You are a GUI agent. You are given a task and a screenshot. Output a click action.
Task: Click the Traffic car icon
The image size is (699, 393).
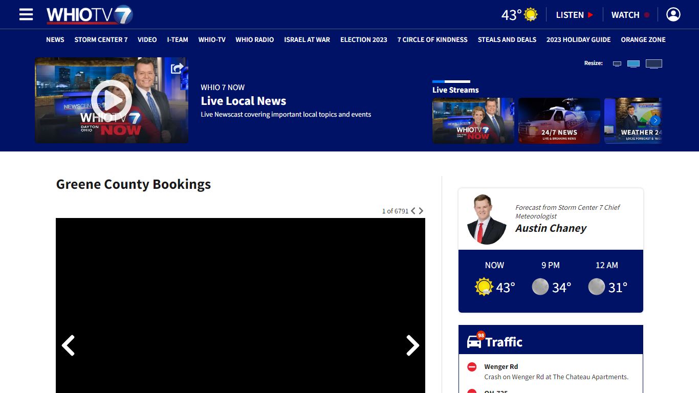point(474,342)
